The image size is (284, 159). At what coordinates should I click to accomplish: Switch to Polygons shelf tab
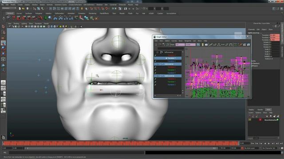(39, 13)
